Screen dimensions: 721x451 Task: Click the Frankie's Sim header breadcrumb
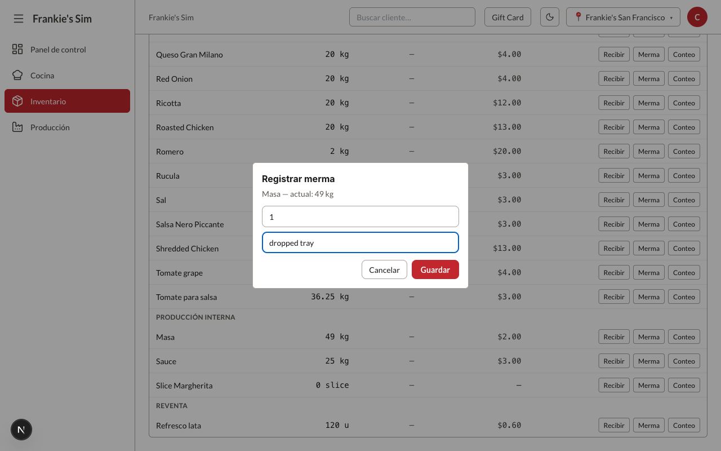coord(171,17)
